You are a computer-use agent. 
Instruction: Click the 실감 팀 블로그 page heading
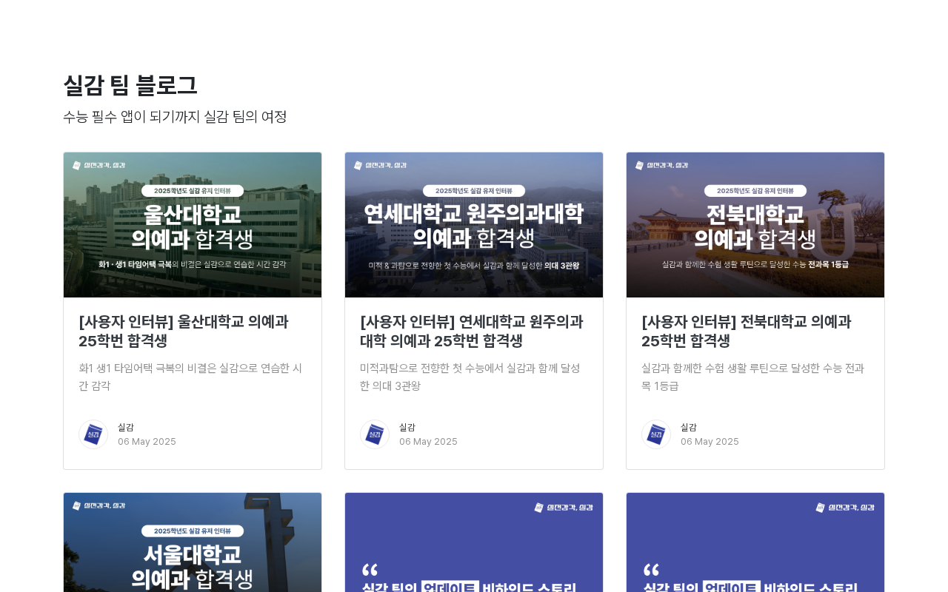pyautogui.click(x=130, y=86)
